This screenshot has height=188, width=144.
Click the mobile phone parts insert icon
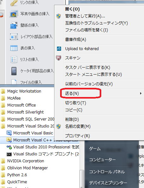tap(14, 71)
